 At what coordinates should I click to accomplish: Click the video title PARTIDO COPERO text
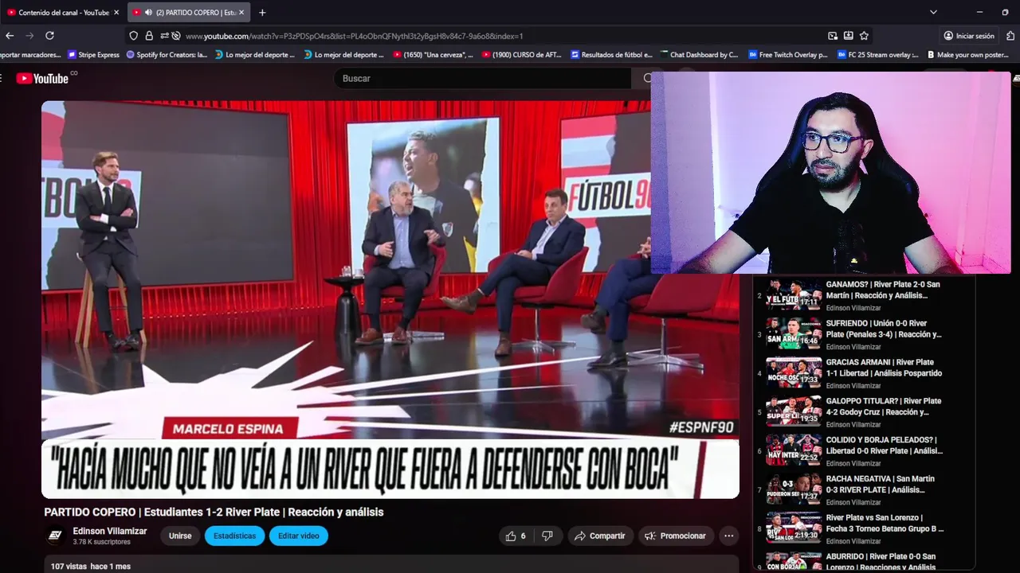214,513
